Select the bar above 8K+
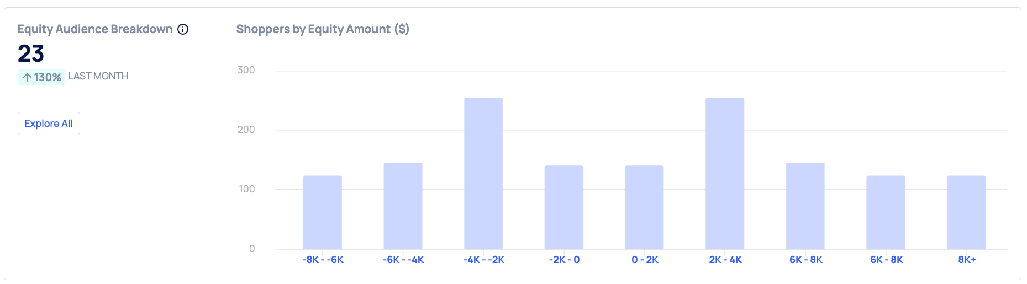1027x284 pixels. [966, 212]
